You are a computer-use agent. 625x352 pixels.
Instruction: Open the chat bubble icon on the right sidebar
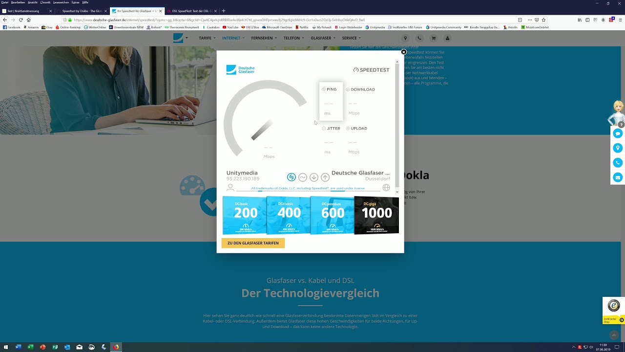[x=618, y=133]
